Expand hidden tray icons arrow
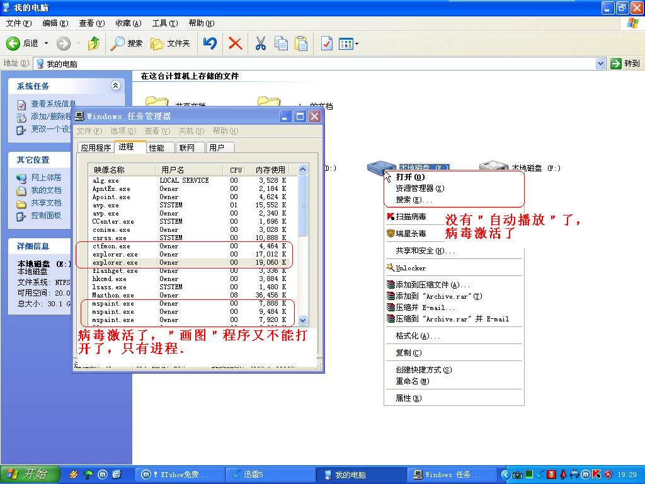This screenshot has width=645, height=484. [x=505, y=475]
